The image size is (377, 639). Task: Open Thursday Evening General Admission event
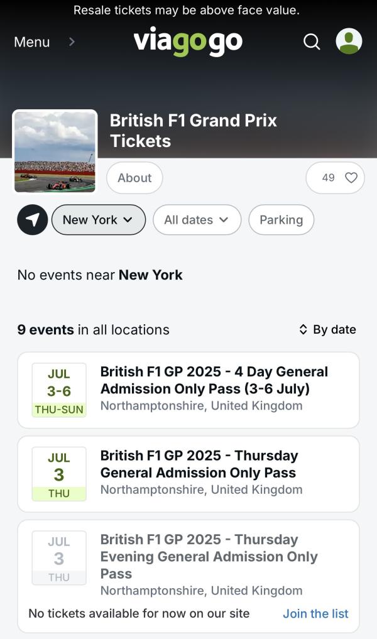[x=188, y=565]
